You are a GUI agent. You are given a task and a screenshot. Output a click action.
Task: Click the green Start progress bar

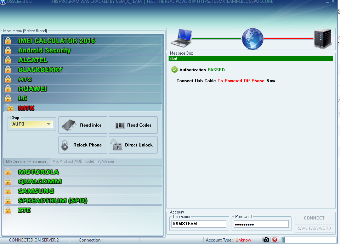251,59
